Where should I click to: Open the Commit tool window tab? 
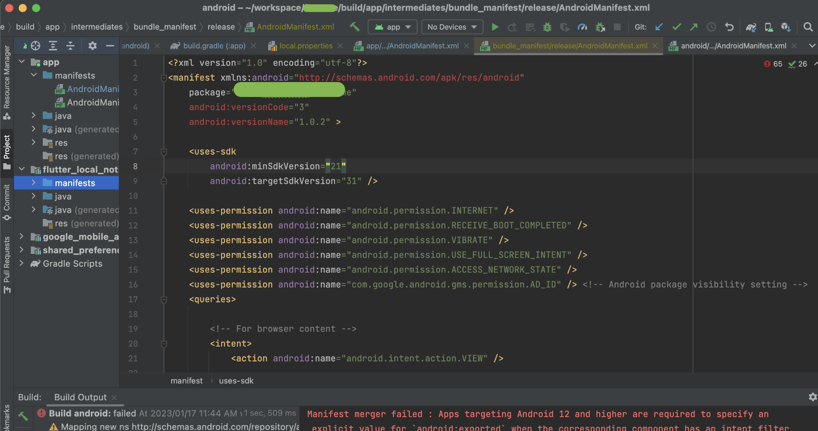[x=7, y=202]
